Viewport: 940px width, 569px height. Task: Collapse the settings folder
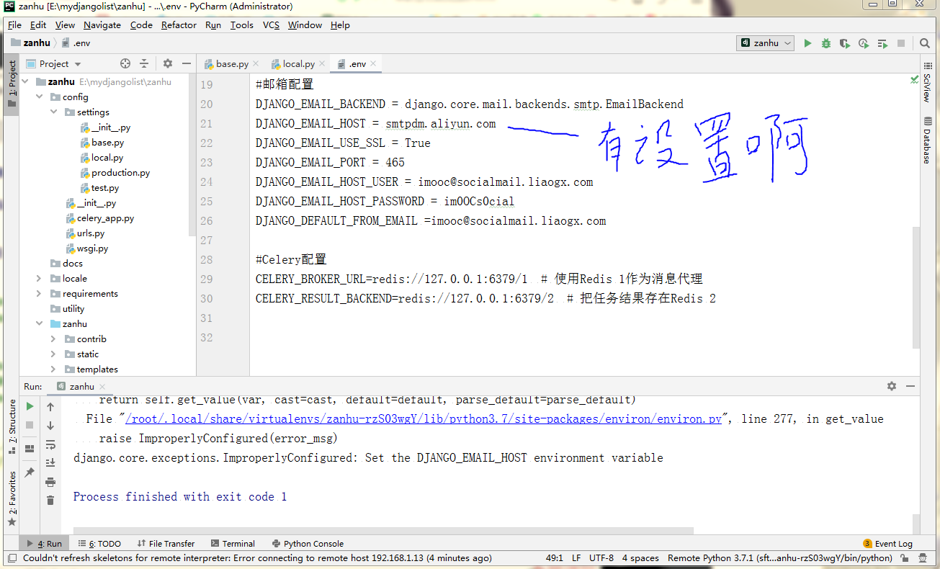click(x=53, y=112)
